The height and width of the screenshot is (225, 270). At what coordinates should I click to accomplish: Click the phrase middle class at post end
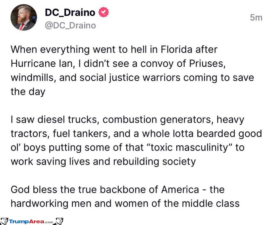tap(211, 203)
